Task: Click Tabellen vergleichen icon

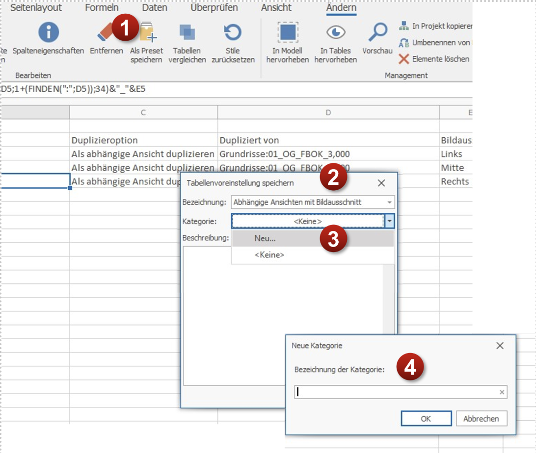Action: point(187,32)
